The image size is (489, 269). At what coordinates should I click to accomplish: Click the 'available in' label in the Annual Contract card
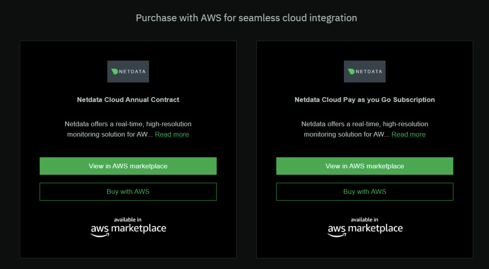click(x=128, y=219)
